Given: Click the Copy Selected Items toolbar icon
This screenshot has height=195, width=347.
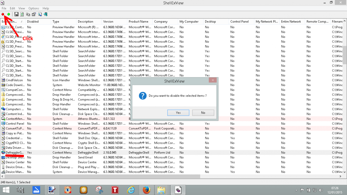Looking at the screenshot, I should click(x=28, y=14).
